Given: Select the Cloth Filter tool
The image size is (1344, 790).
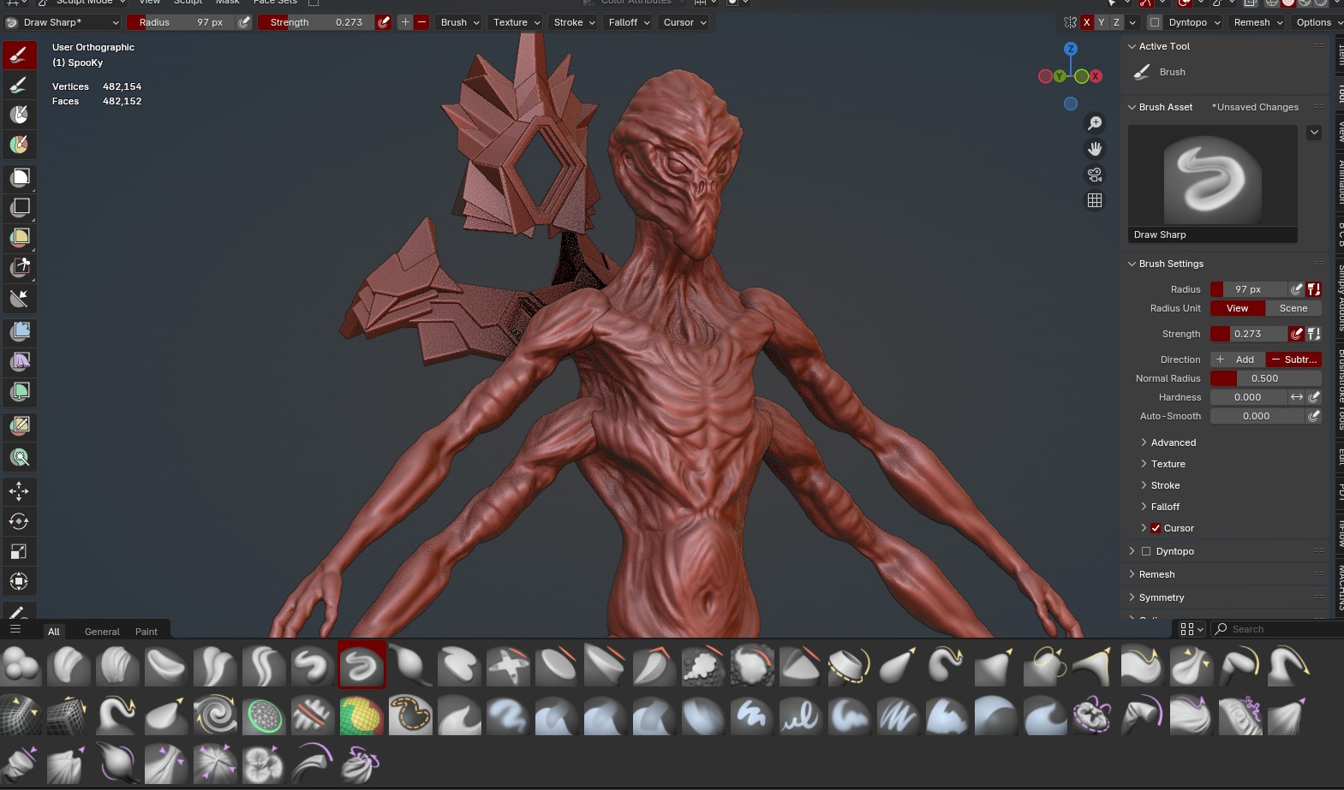Looking at the screenshot, I should [19, 361].
